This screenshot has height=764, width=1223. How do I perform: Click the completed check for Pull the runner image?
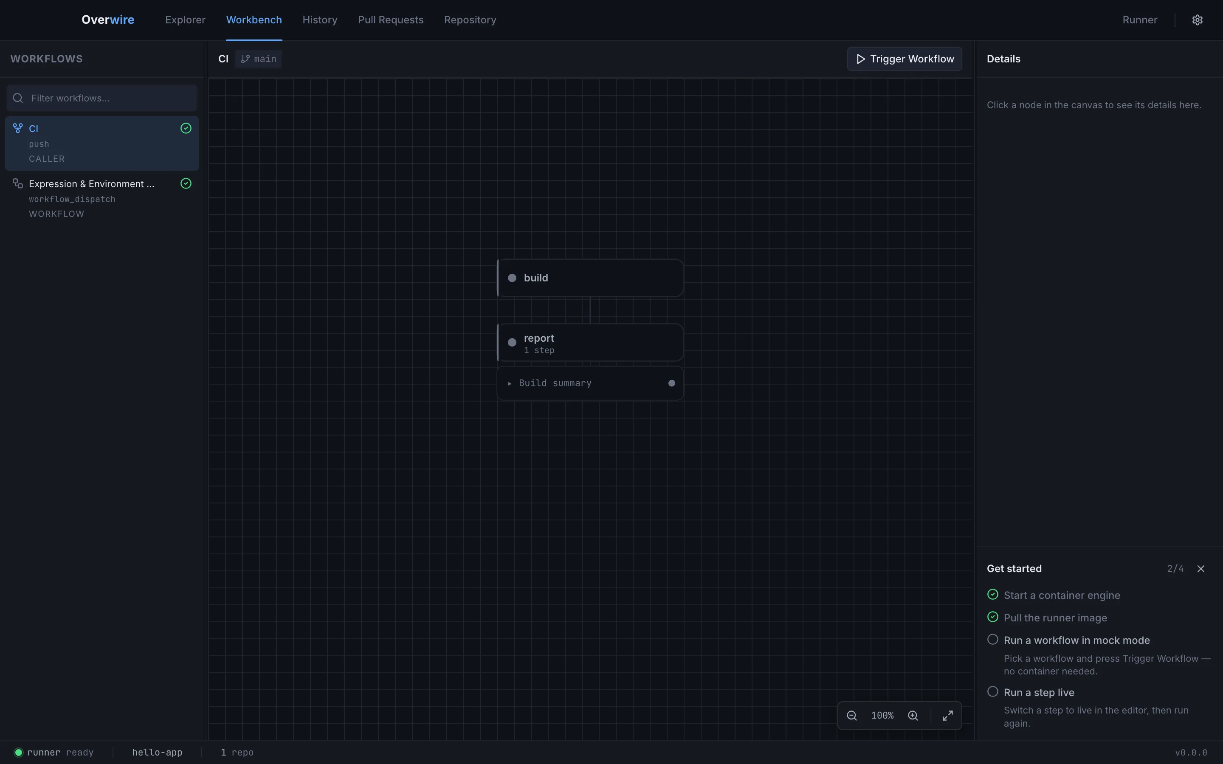click(992, 617)
